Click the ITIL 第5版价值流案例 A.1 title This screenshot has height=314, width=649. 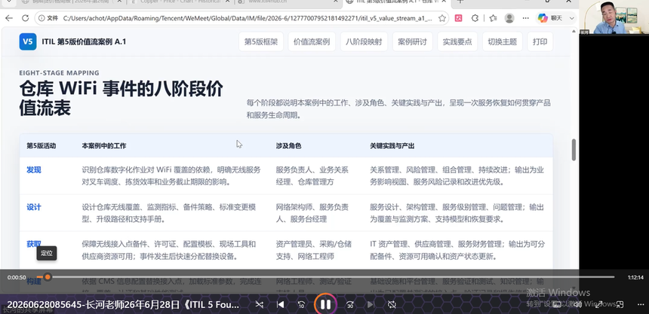pyautogui.click(x=84, y=41)
